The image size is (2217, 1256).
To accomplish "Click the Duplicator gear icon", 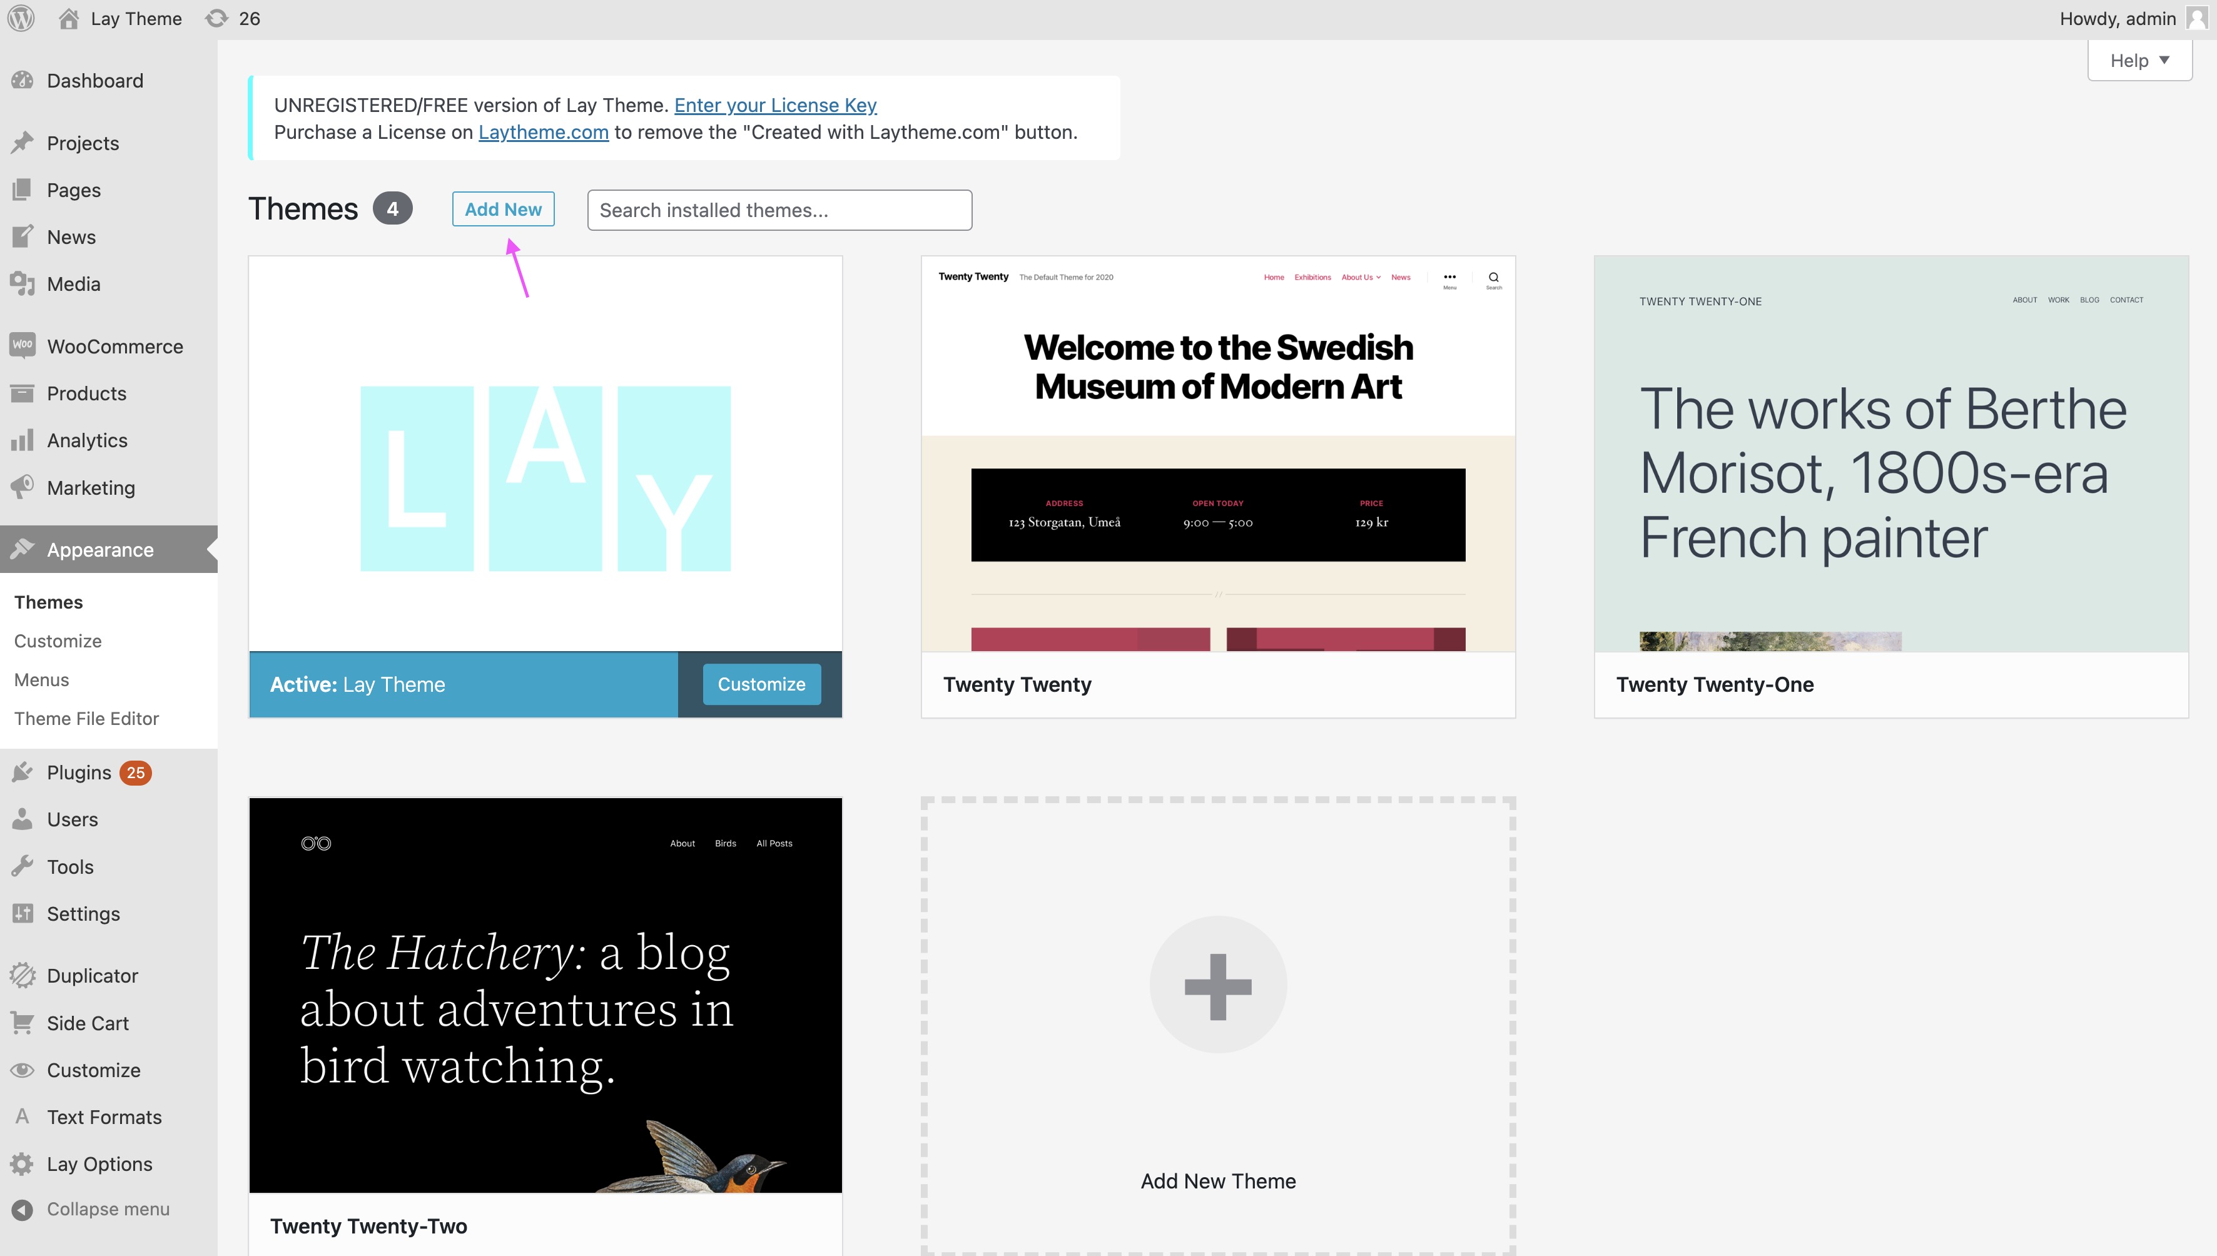I will [x=23, y=976].
